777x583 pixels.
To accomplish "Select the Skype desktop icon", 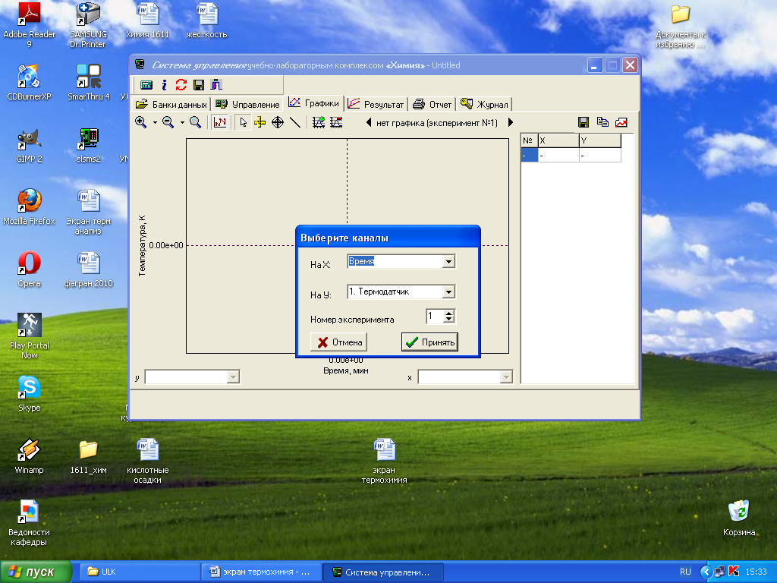I will (29, 394).
